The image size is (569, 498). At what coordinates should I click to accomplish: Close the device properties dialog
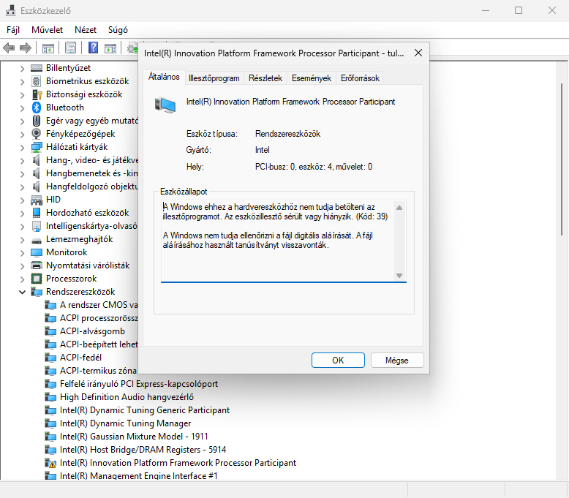(x=418, y=53)
